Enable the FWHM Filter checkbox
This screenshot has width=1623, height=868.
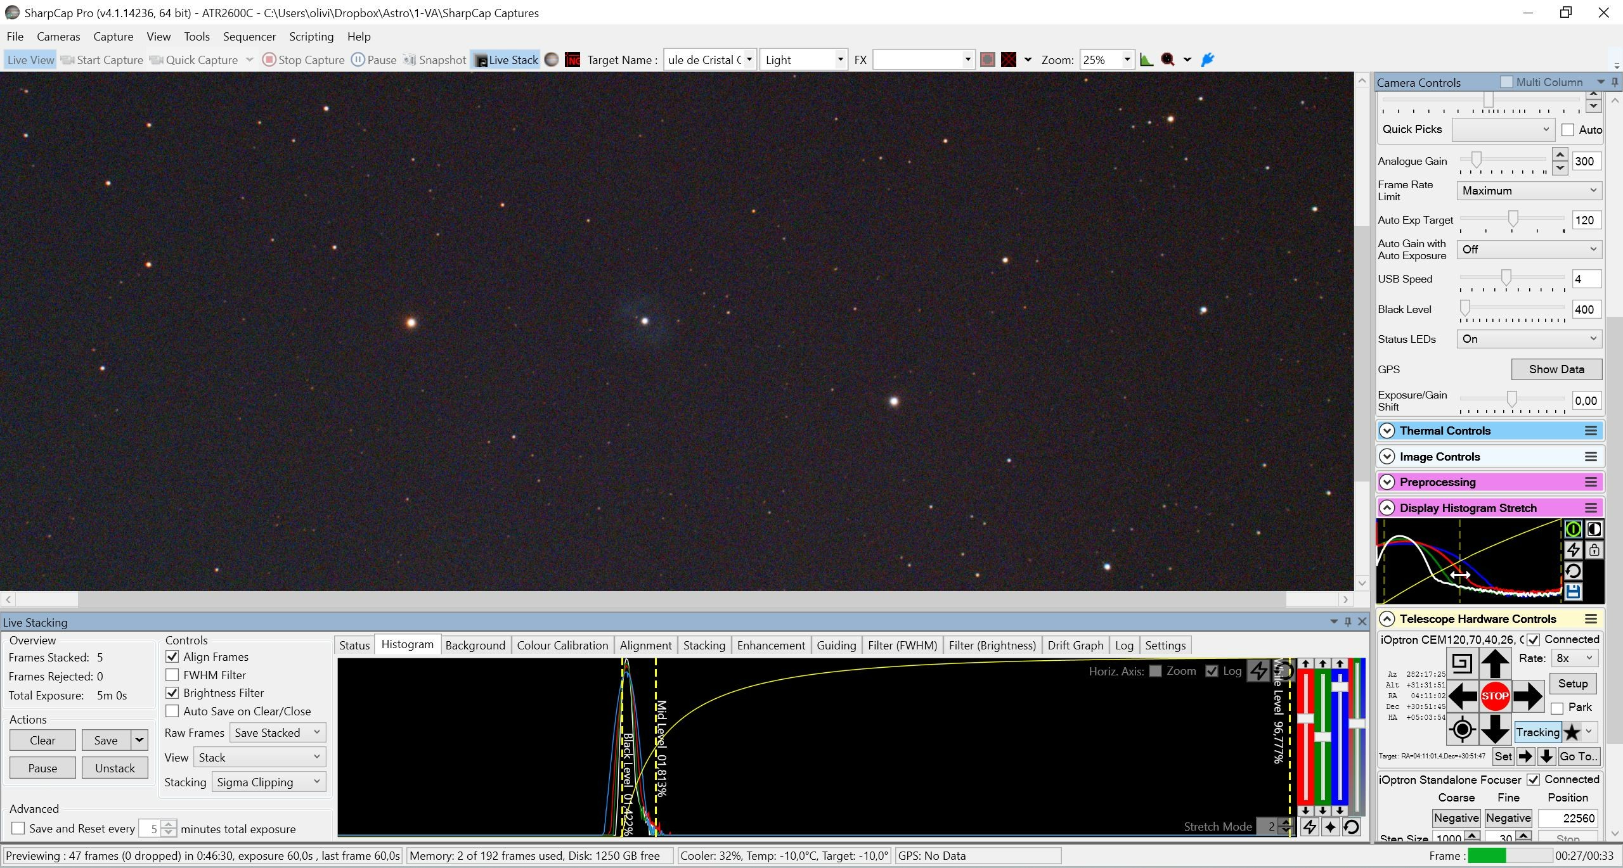point(172,675)
